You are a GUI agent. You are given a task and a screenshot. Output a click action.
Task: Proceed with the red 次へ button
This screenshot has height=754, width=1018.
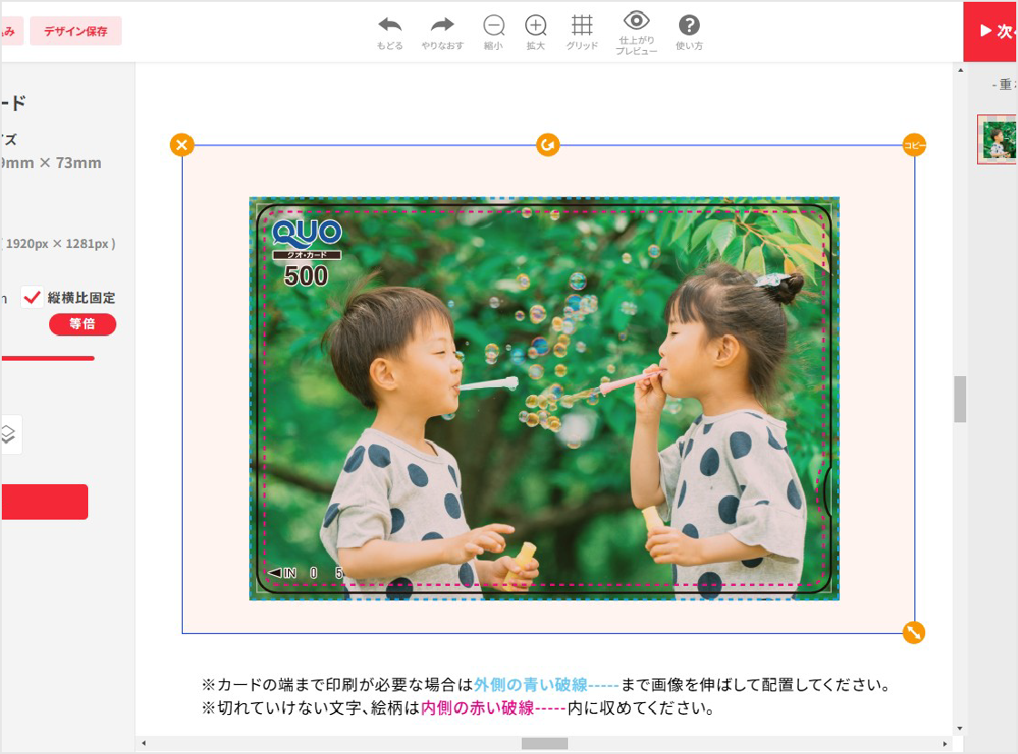994,30
